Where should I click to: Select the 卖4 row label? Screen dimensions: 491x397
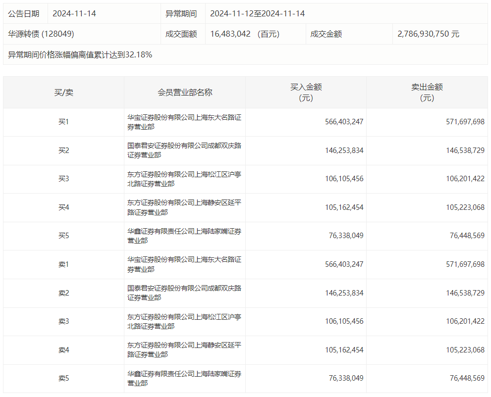pos(63,350)
